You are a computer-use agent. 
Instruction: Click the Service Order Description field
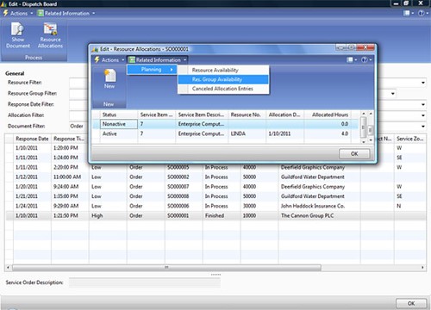(x=145, y=282)
